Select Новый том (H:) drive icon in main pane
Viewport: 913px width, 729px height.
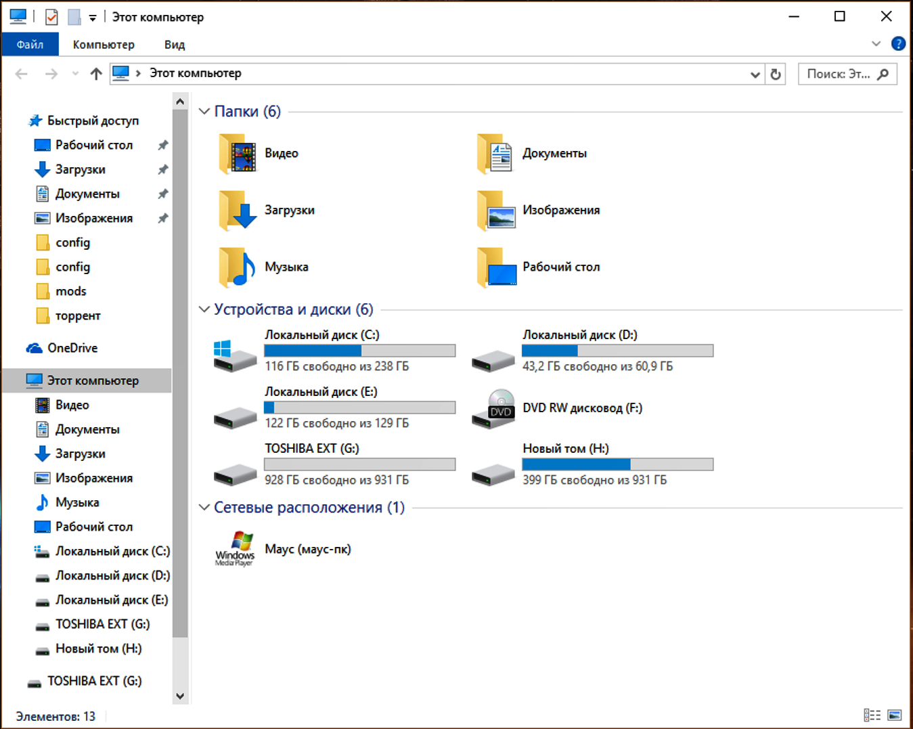click(x=493, y=474)
